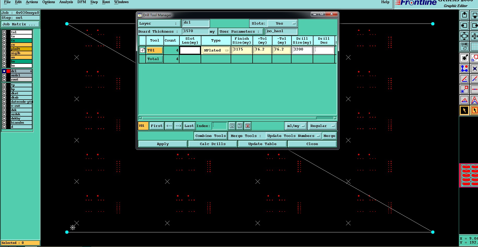Activate the orange framed arrow select tool
This screenshot has height=247, width=478.
(x=474, y=110)
